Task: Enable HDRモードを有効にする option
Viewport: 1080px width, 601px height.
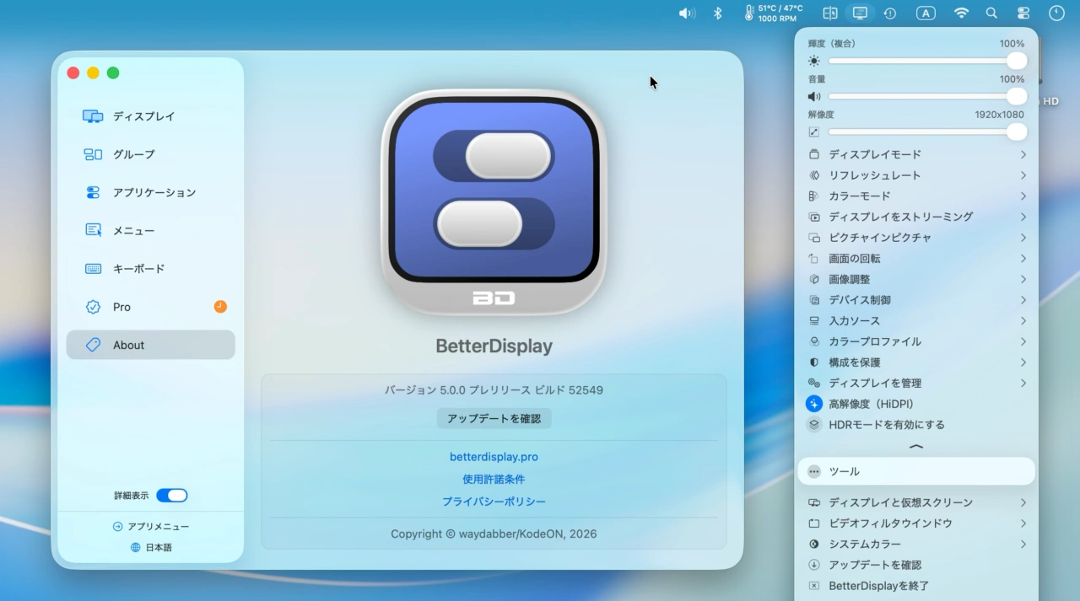Action: [x=916, y=425]
